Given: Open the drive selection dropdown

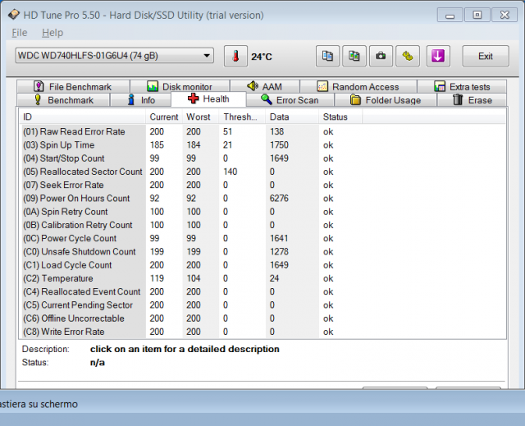Looking at the screenshot, I should click(114, 55).
